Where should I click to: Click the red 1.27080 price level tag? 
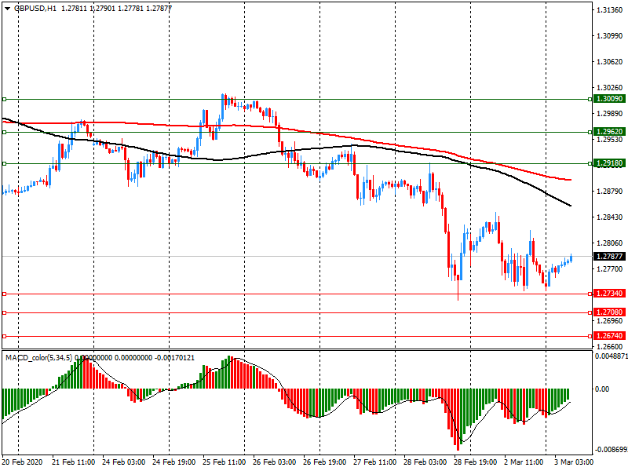609,312
